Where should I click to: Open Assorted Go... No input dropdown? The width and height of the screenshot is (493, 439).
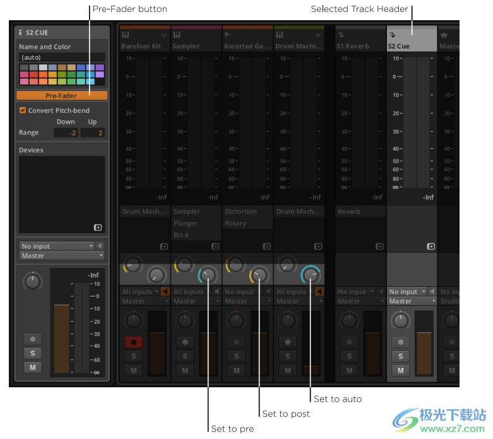(243, 292)
